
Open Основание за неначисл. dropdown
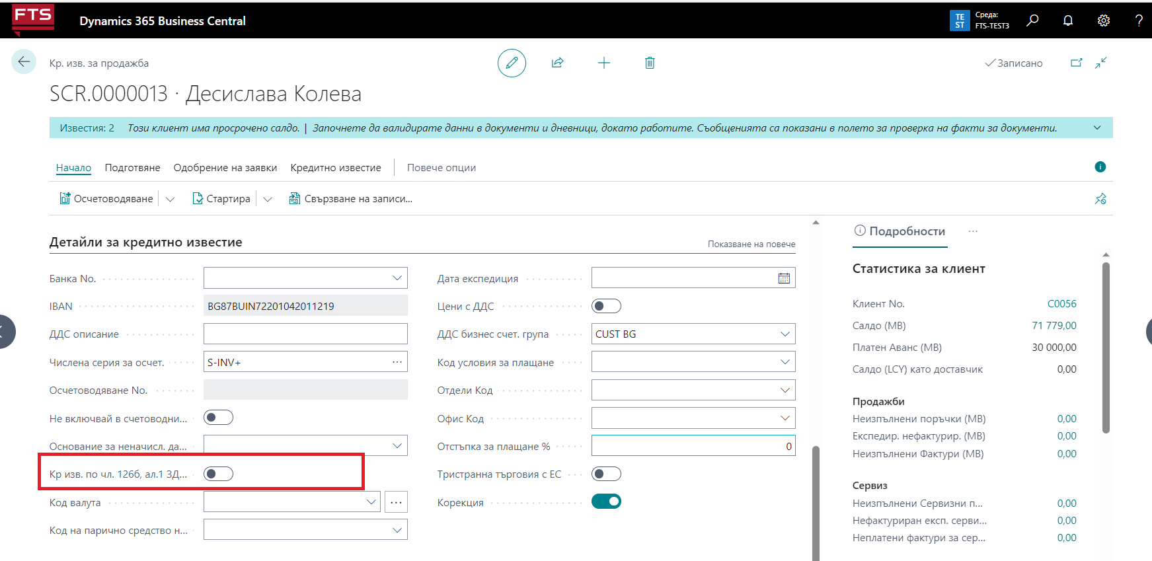(397, 445)
